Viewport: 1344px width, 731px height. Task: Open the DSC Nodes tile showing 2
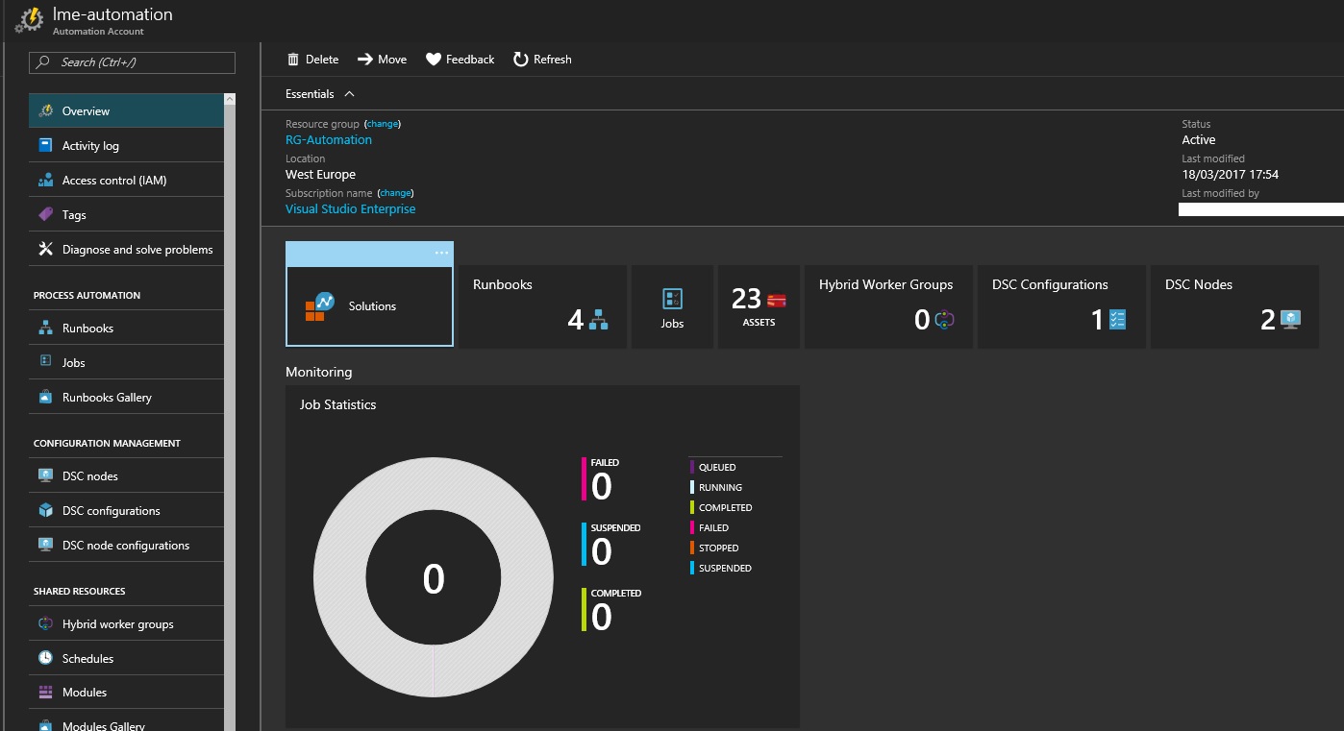(x=1234, y=306)
